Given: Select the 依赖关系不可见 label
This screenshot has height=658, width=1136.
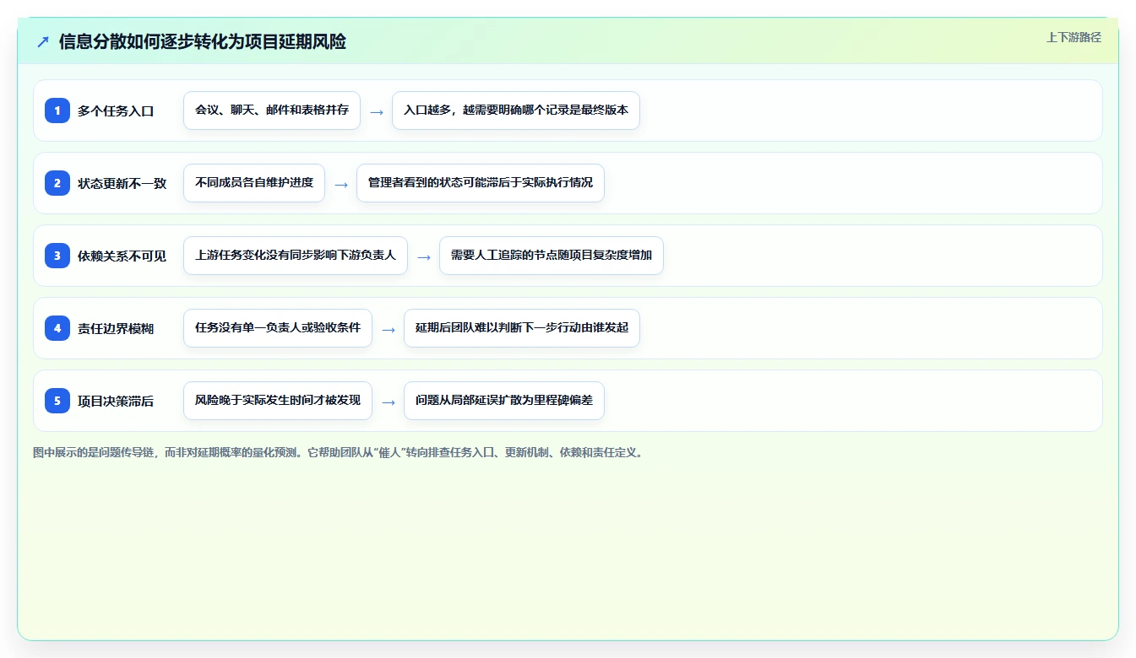Looking at the screenshot, I should coord(122,256).
